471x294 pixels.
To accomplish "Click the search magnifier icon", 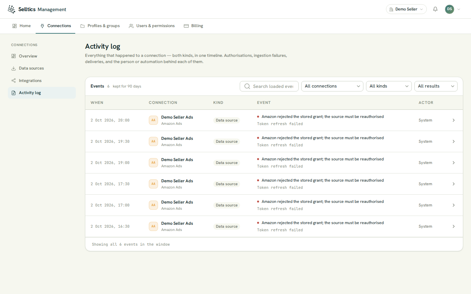I will coord(247,86).
